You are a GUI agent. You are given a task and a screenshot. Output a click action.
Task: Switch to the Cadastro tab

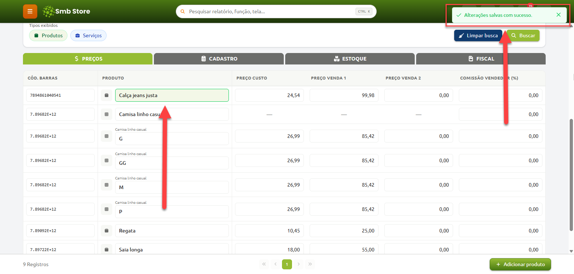[219, 59]
